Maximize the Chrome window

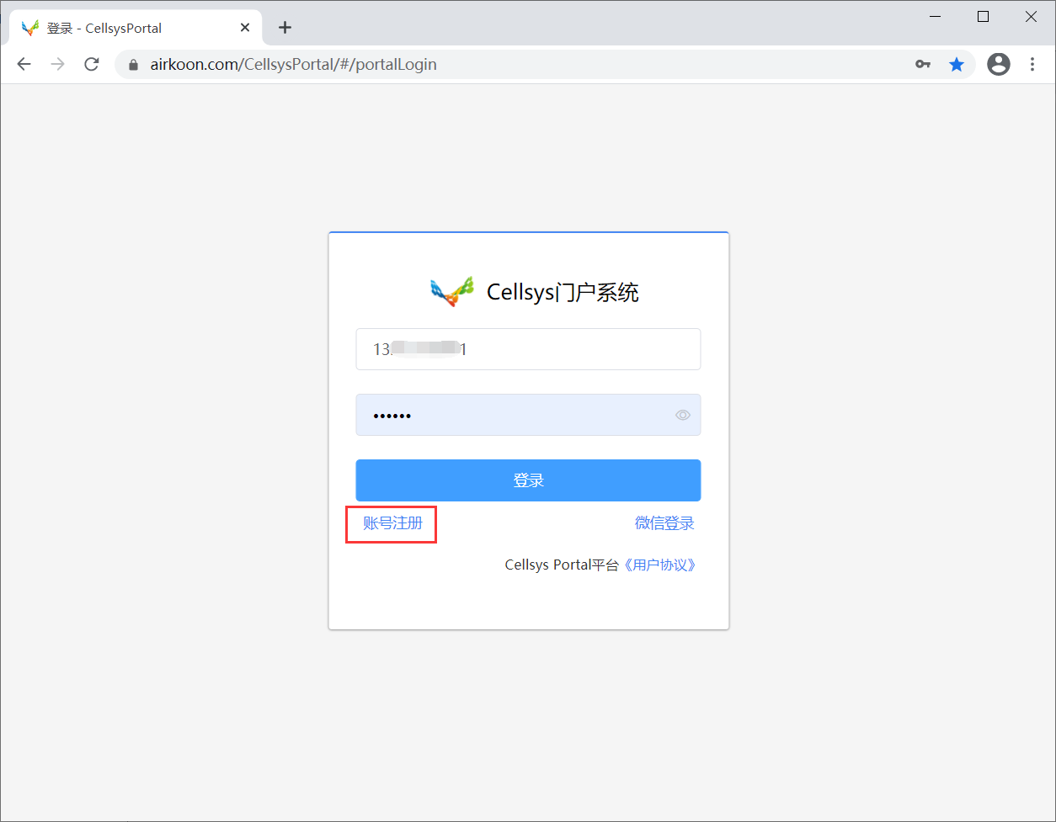[983, 17]
